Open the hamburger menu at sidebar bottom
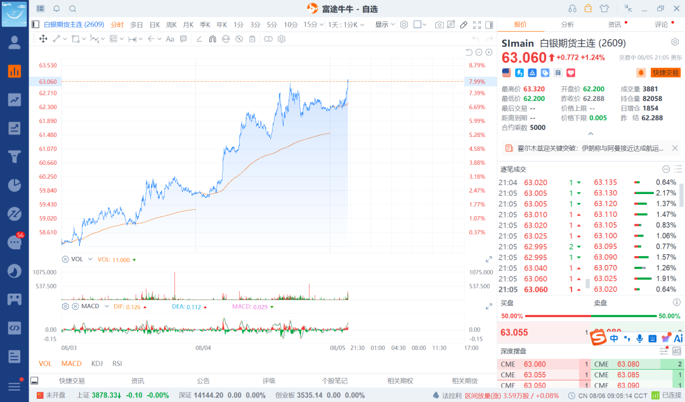The width and height of the screenshot is (685, 402). pyautogui.click(x=15, y=386)
